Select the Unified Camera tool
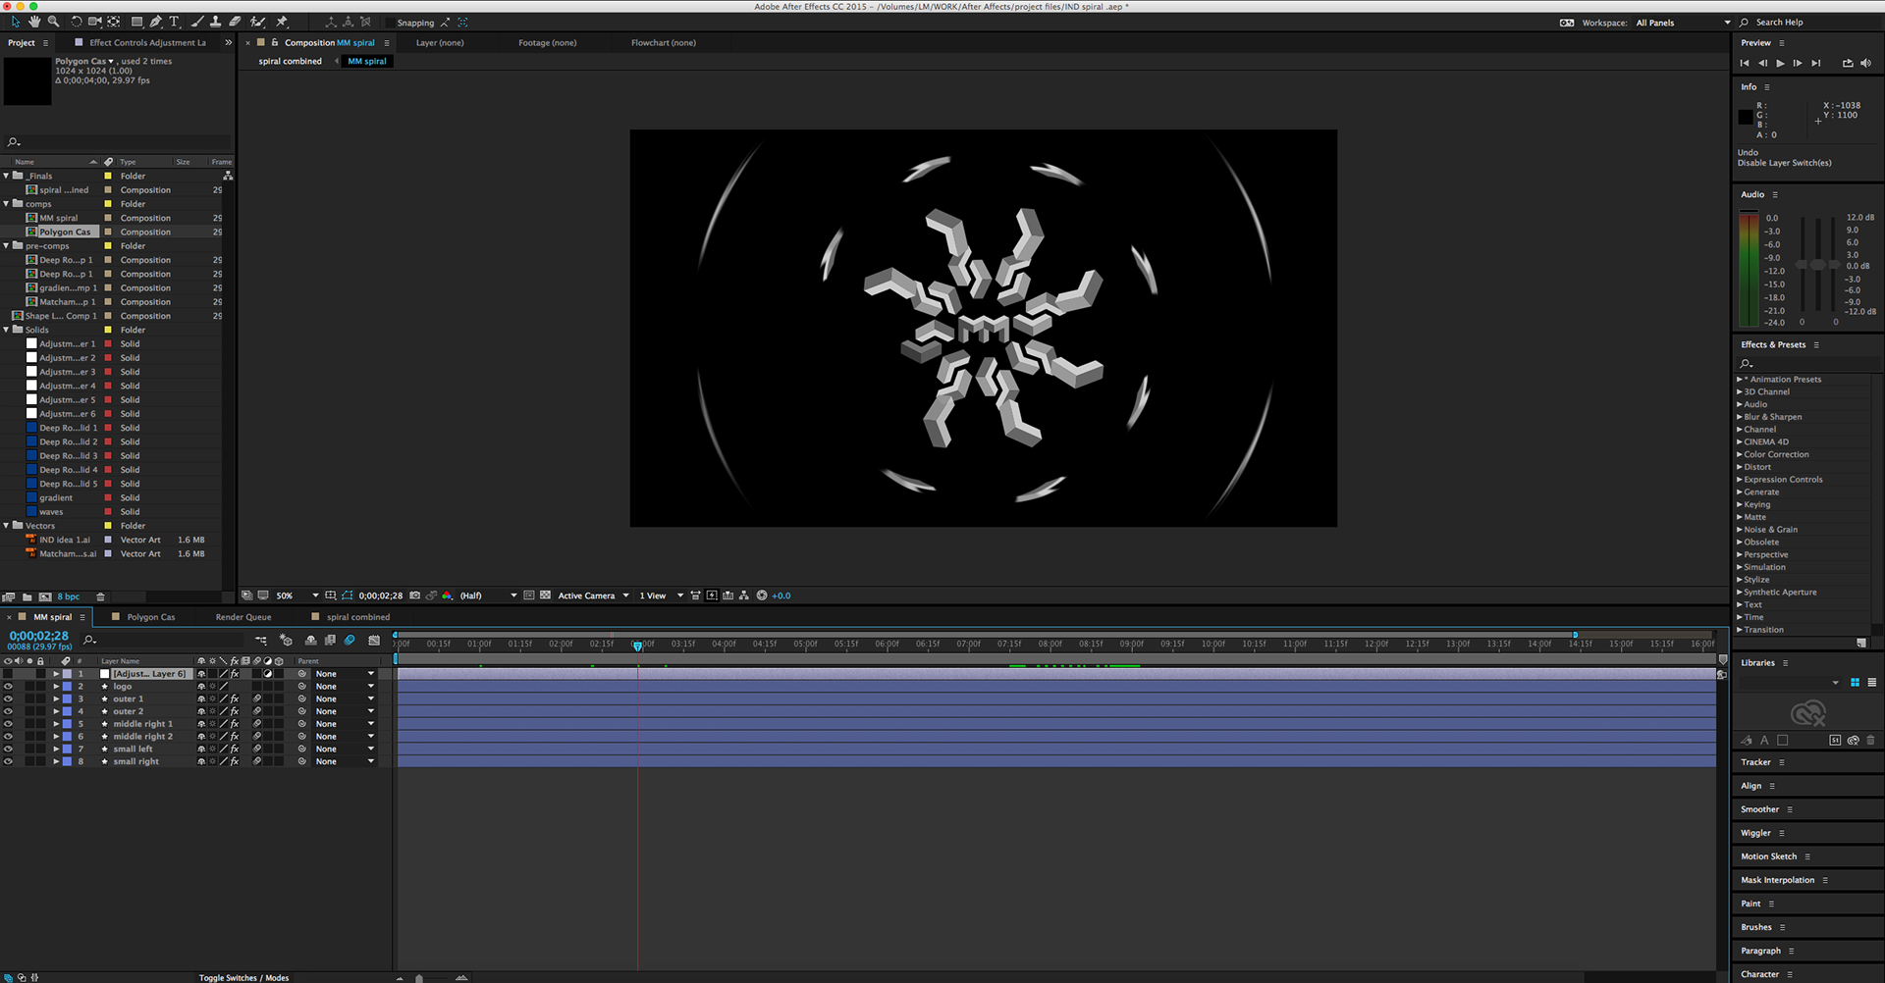The height and width of the screenshot is (983, 1885). click(95, 22)
